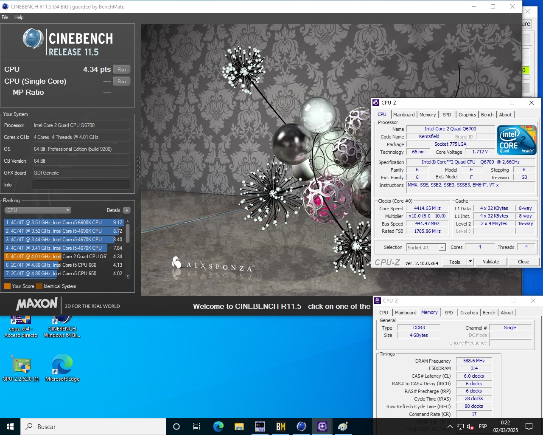Open the CPU ranking dropdown
Screen dimensions: 543x435
38,210
